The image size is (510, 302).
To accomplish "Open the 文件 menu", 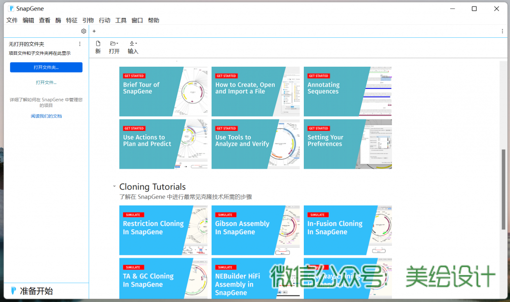I will coord(12,20).
